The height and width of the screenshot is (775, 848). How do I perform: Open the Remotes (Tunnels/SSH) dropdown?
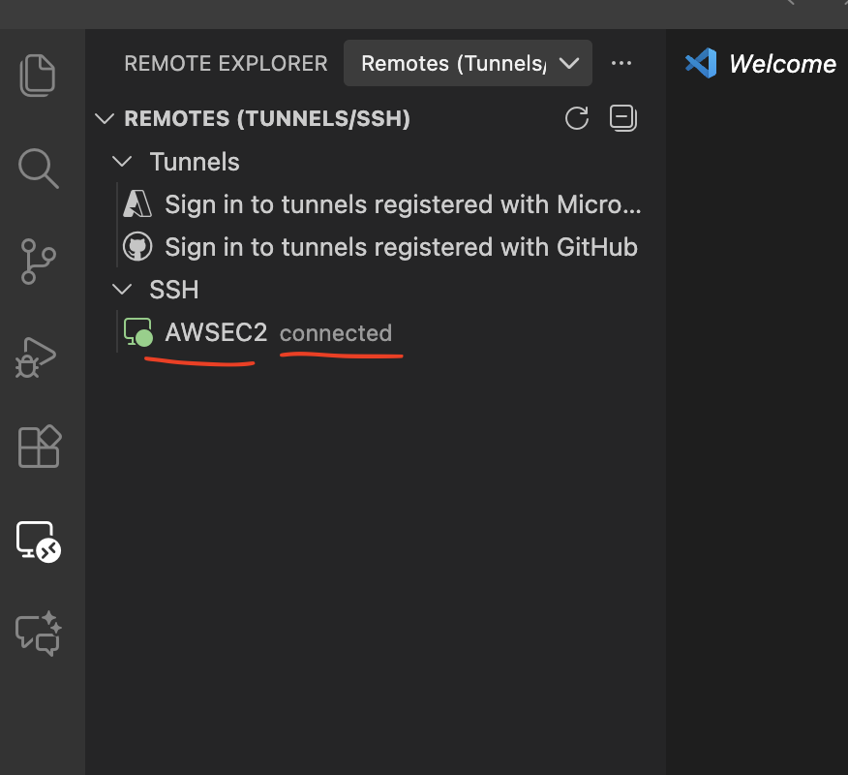(468, 62)
